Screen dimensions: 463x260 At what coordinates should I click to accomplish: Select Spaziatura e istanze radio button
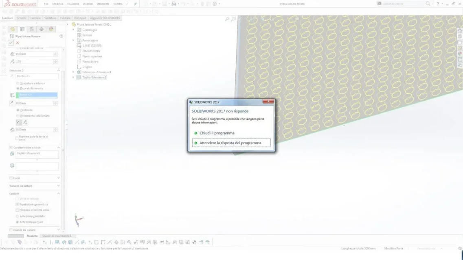18,83
